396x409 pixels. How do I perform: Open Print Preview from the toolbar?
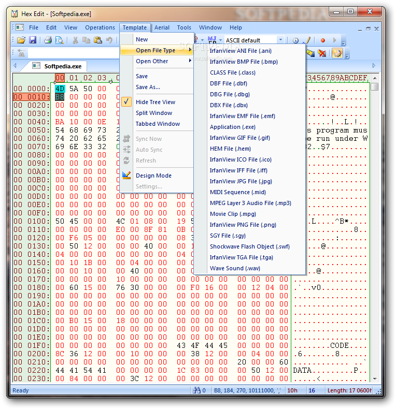(60, 40)
